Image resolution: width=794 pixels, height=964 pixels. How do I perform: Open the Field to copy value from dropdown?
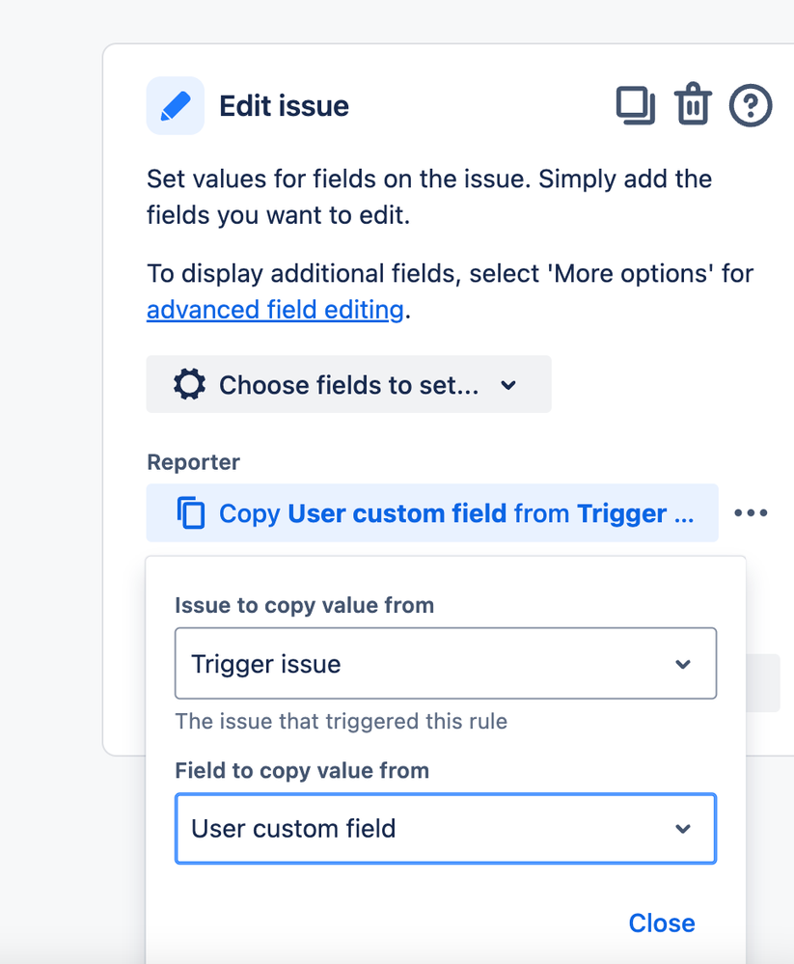(446, 829)
